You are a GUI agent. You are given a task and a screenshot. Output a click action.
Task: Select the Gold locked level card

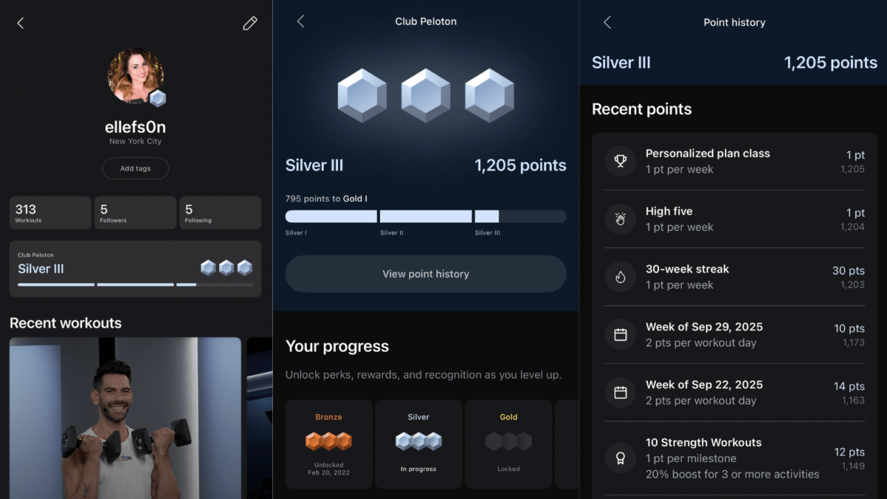(x=508, y=444)
